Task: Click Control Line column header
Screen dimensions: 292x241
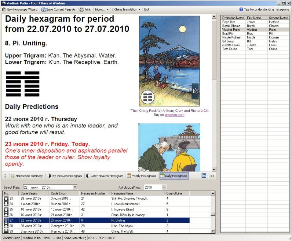Action: [x=177, y=193]
